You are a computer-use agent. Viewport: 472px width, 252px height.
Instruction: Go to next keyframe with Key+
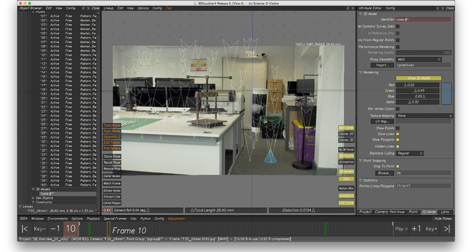click(x=431, y=229)
